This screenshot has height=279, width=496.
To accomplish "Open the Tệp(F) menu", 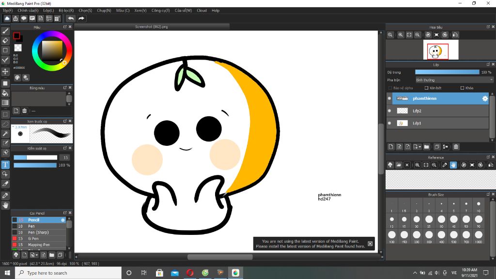I will [8, 11].
